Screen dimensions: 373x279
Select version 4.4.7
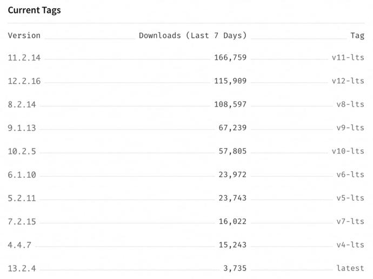pyautogui.click(x=19, y=245)
